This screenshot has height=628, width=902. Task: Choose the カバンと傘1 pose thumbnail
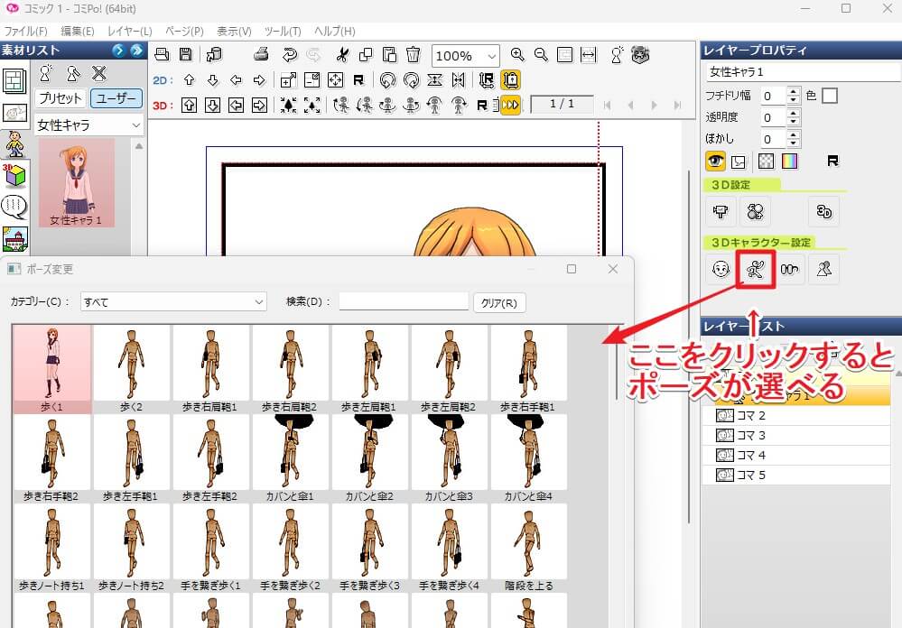290,458
